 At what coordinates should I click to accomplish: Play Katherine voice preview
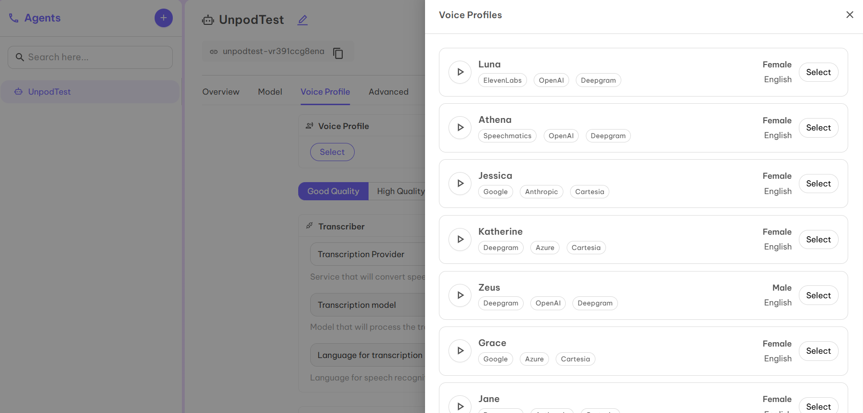(460, 239)
